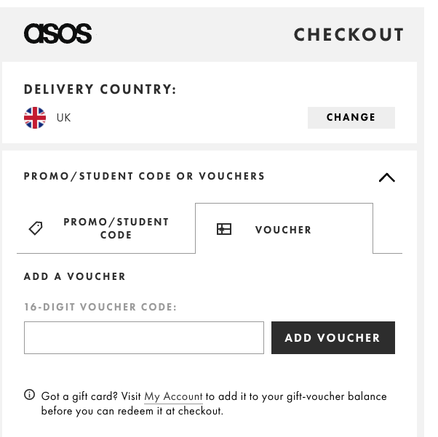Click the 16-digit voucher code label
Viewport: 438px width, 437px height.
click(100, 307)
